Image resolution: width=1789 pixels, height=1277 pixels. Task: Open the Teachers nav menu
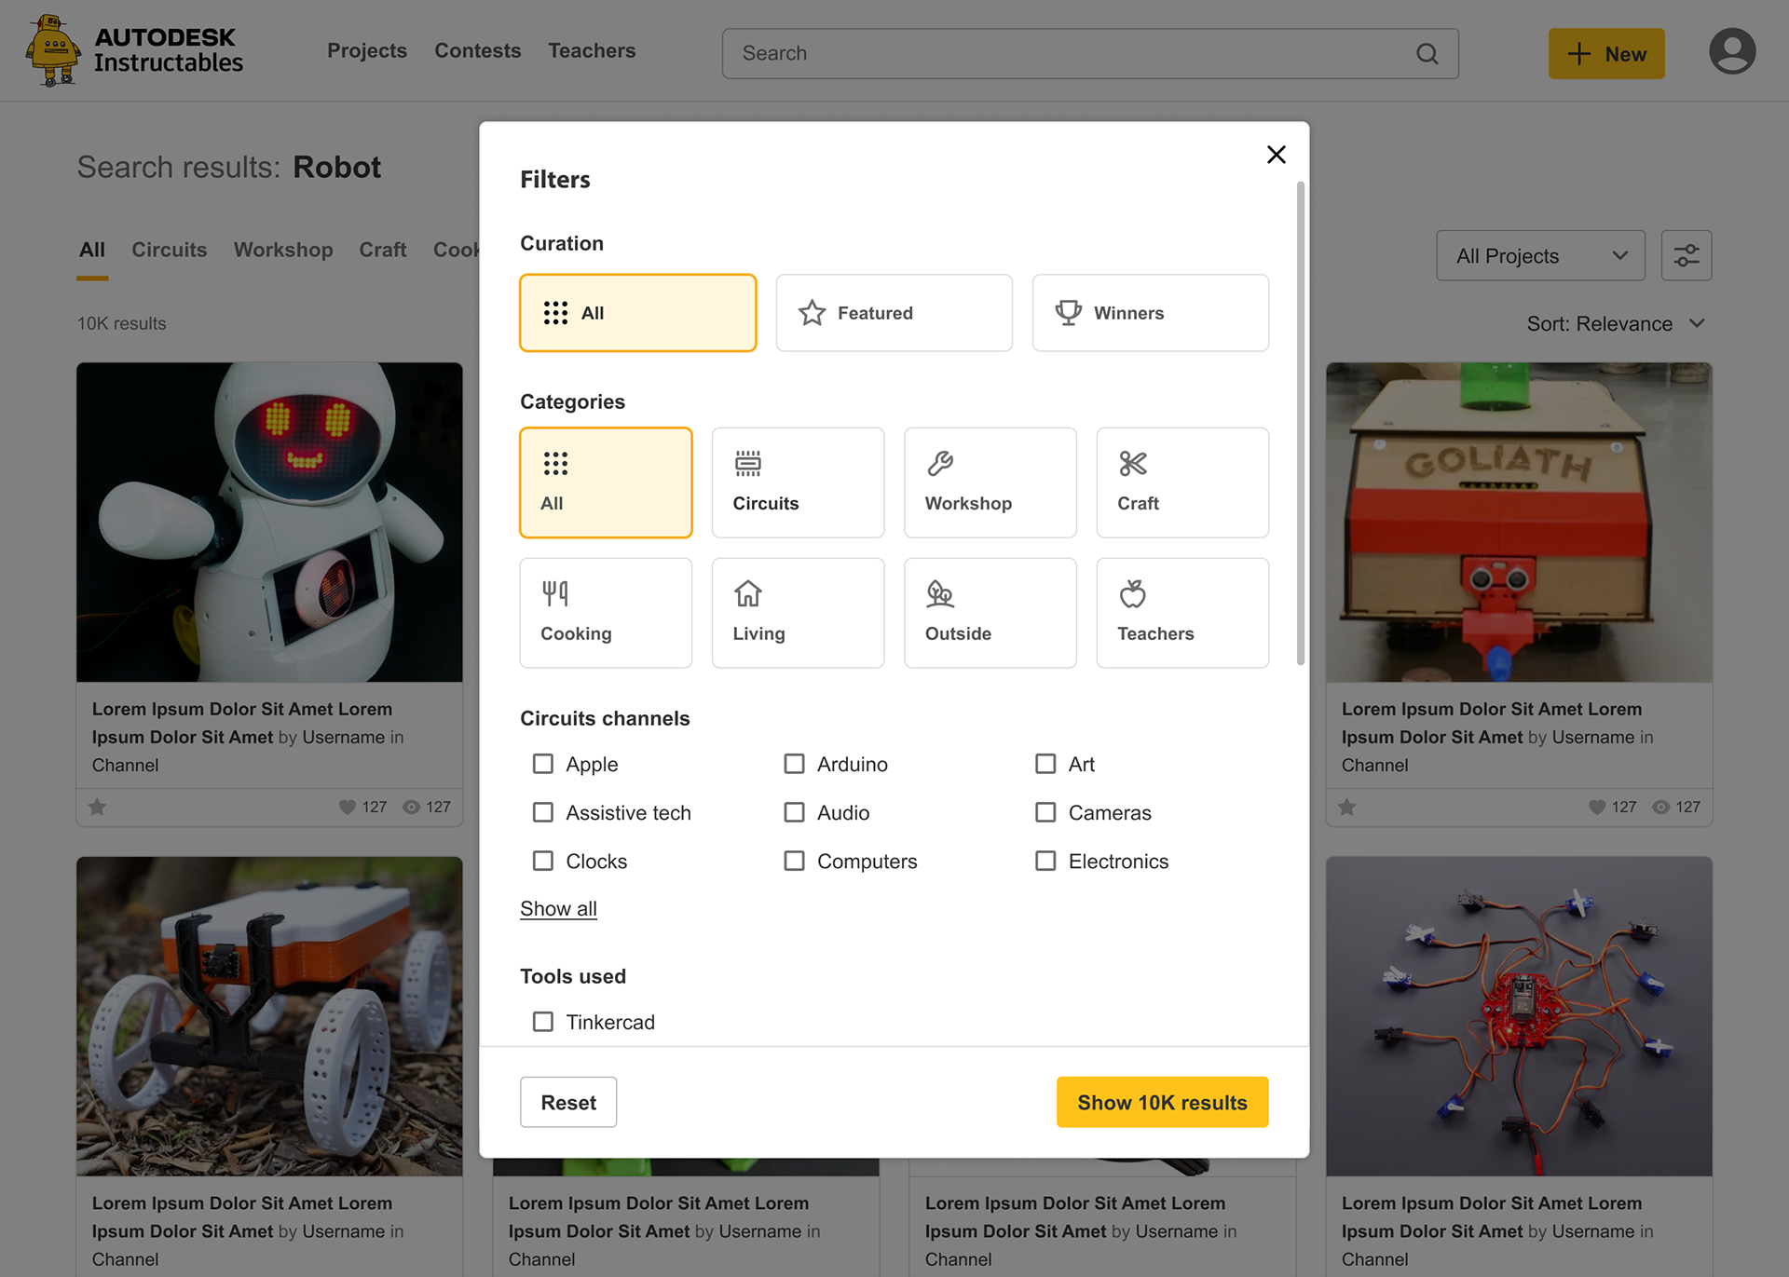click(x=592, y=51)
